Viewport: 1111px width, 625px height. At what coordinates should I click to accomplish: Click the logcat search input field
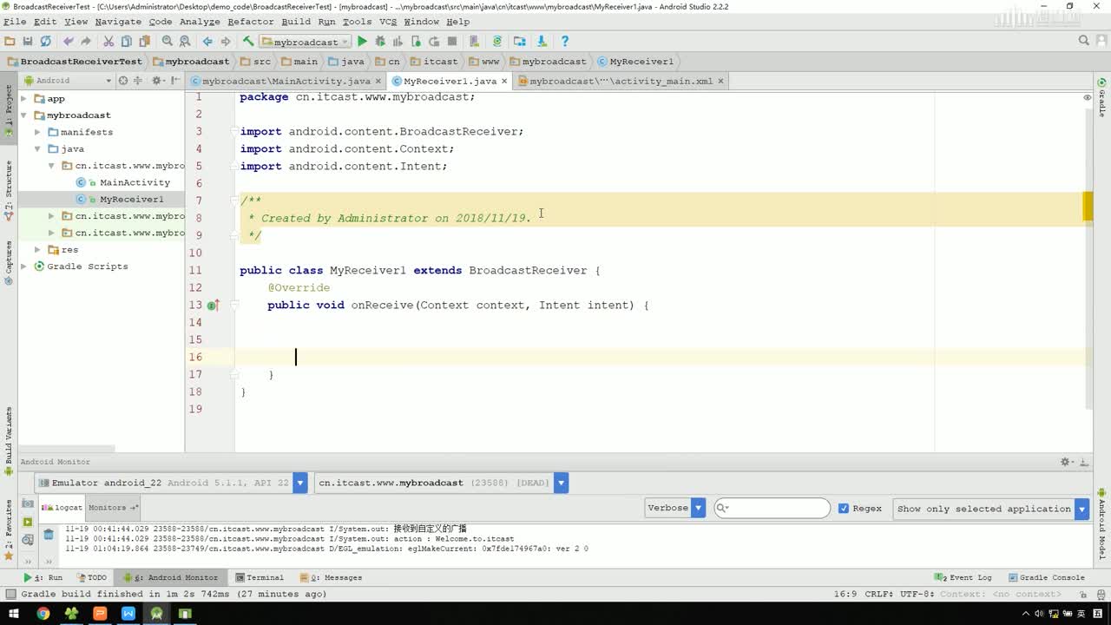pyautogui.click(x=772, y=508)
